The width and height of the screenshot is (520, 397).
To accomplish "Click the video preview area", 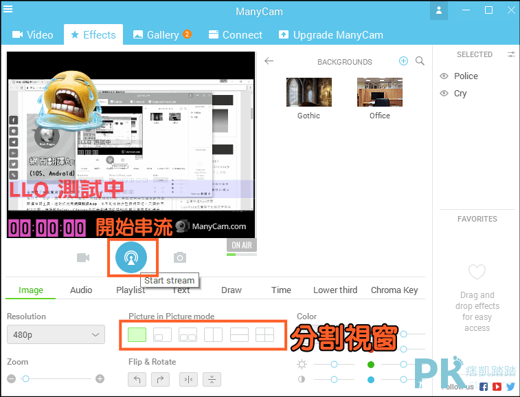I will coord(131,144).
